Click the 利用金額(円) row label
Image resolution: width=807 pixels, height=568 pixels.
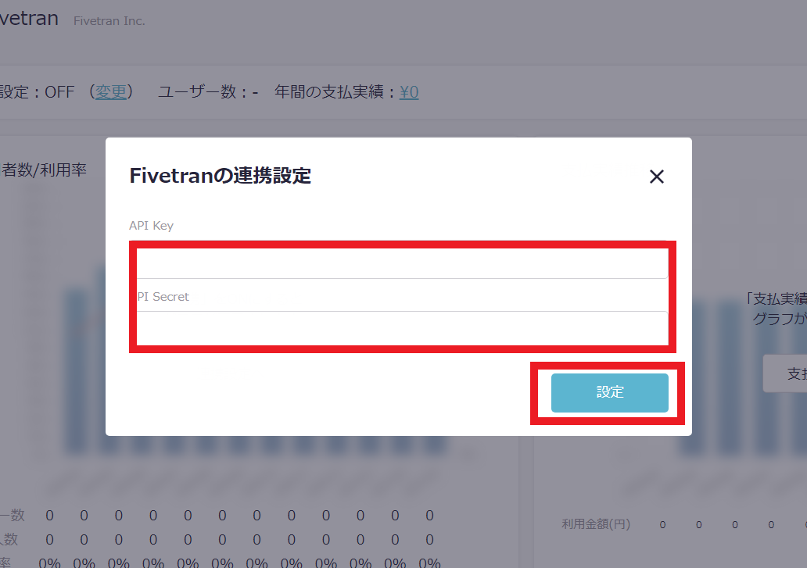coord(595,524)
